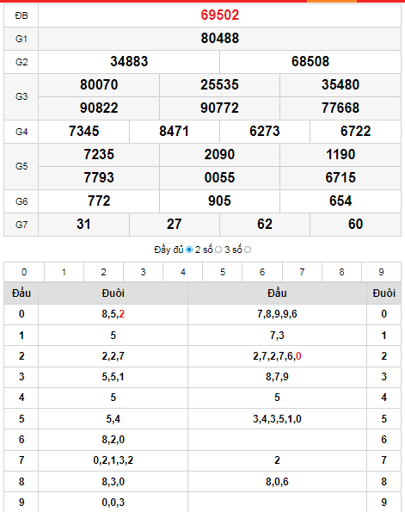405x512 pixels.
Task: Select the G7 number 31
Action: point(83,225)
